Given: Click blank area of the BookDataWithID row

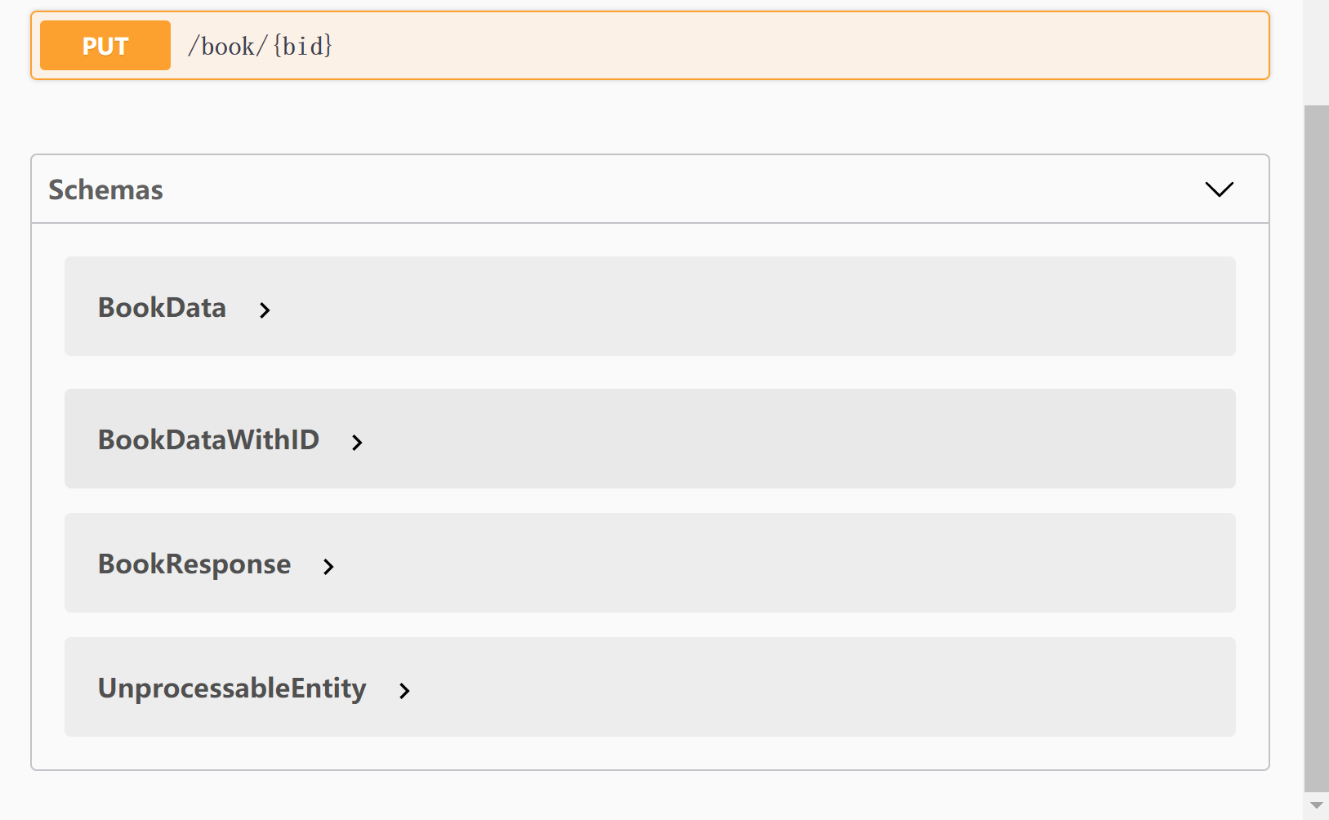Looking at the screenshot, I should click(x=735, y=439).
